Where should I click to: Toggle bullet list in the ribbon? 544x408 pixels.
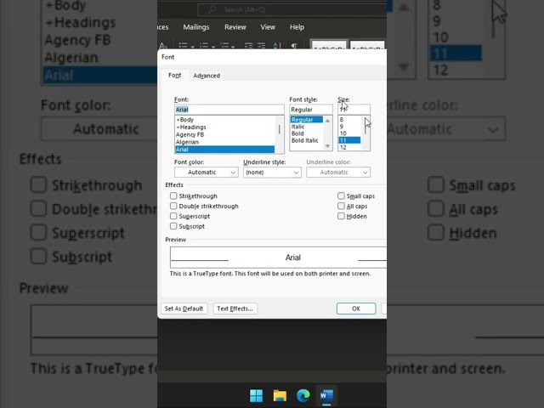183,46
